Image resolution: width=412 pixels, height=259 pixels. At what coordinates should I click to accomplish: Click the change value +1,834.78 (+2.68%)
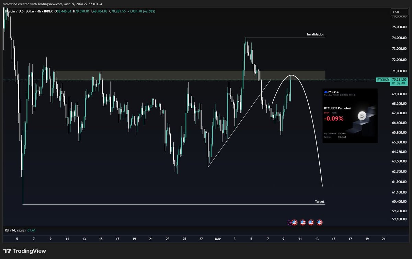tap(141, 11)
